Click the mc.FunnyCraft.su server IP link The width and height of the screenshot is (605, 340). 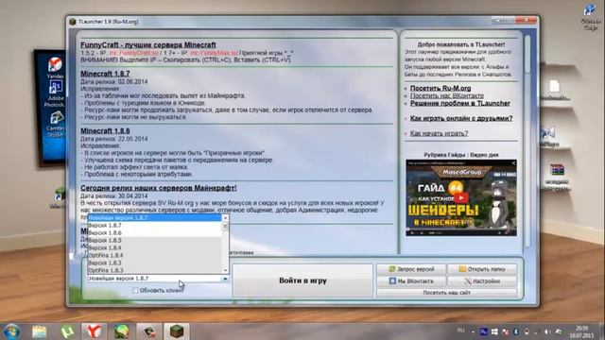pyautogui.click(x=133, y=53)
